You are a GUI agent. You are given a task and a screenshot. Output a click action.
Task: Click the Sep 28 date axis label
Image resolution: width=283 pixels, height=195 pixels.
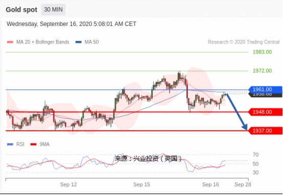[x=243, y=185]
